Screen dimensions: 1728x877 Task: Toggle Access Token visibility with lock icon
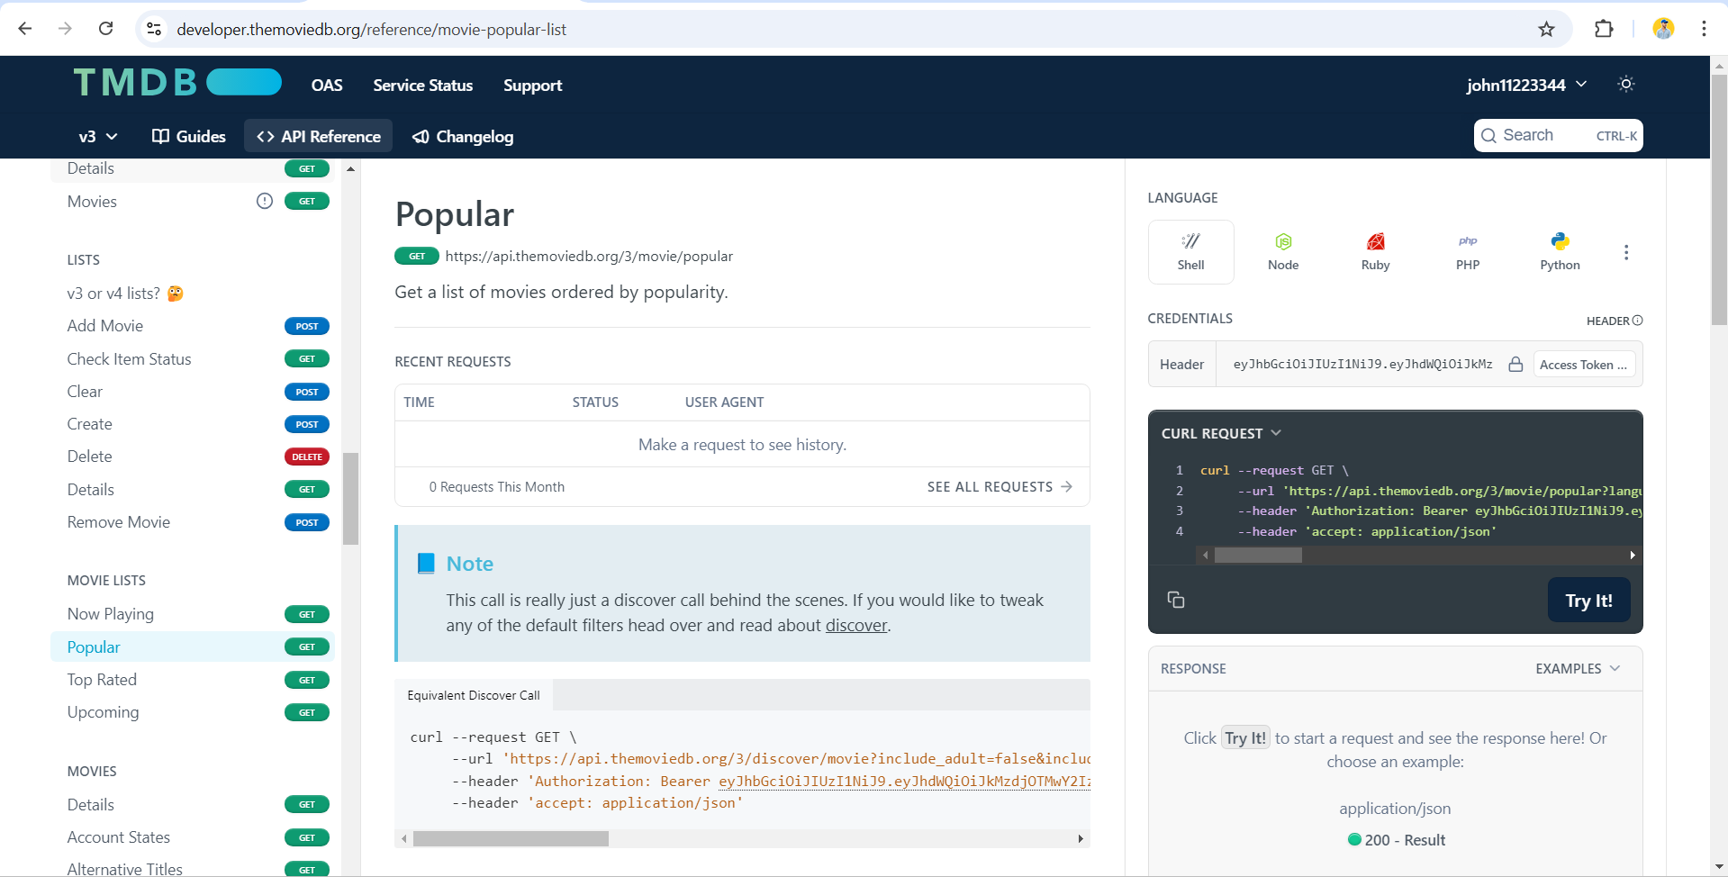(1515, 364)
